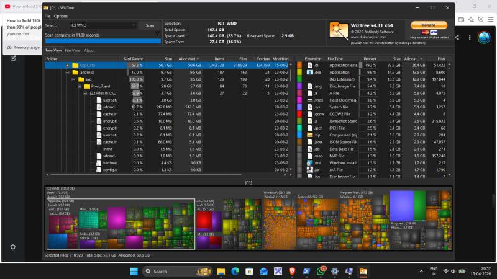
Task: Click the large blue block in treemap
Action: pos(401,206)
